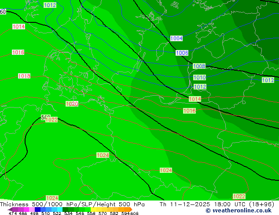
Task: Click the 'Thickness 500/1000 hPa/SLP/Height 500 hPa' title
Action: (x=72, y=204)
